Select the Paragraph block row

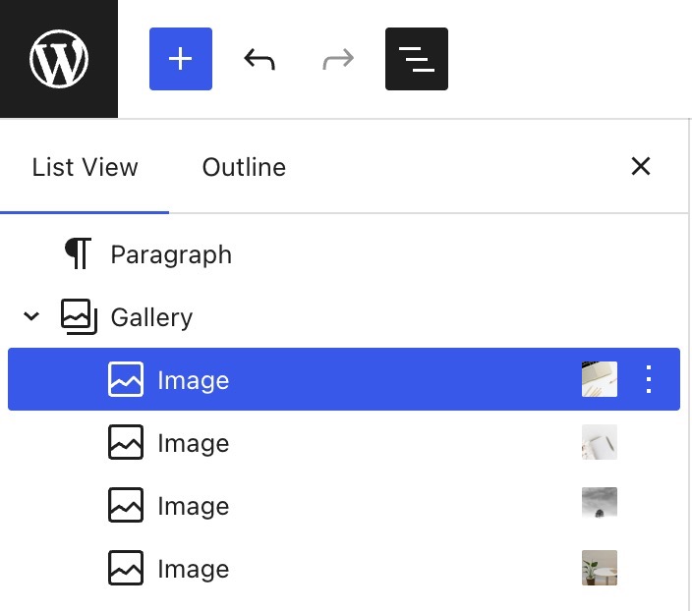pos(344,254)
